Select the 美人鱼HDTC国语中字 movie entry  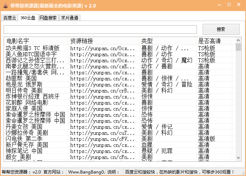point(31,54)
